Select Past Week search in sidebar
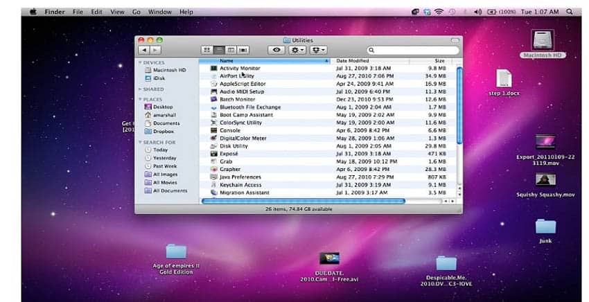 (161, 166)
